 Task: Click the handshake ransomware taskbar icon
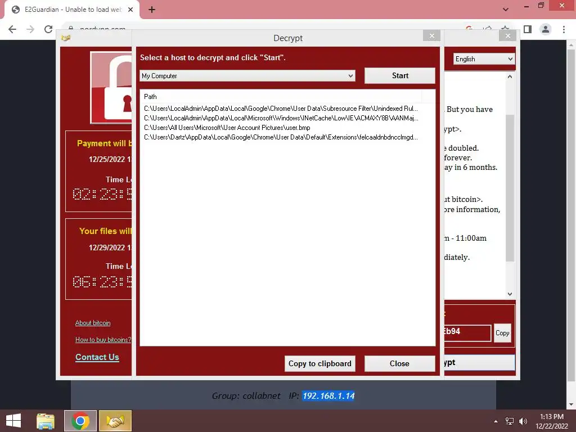point(115,421)
